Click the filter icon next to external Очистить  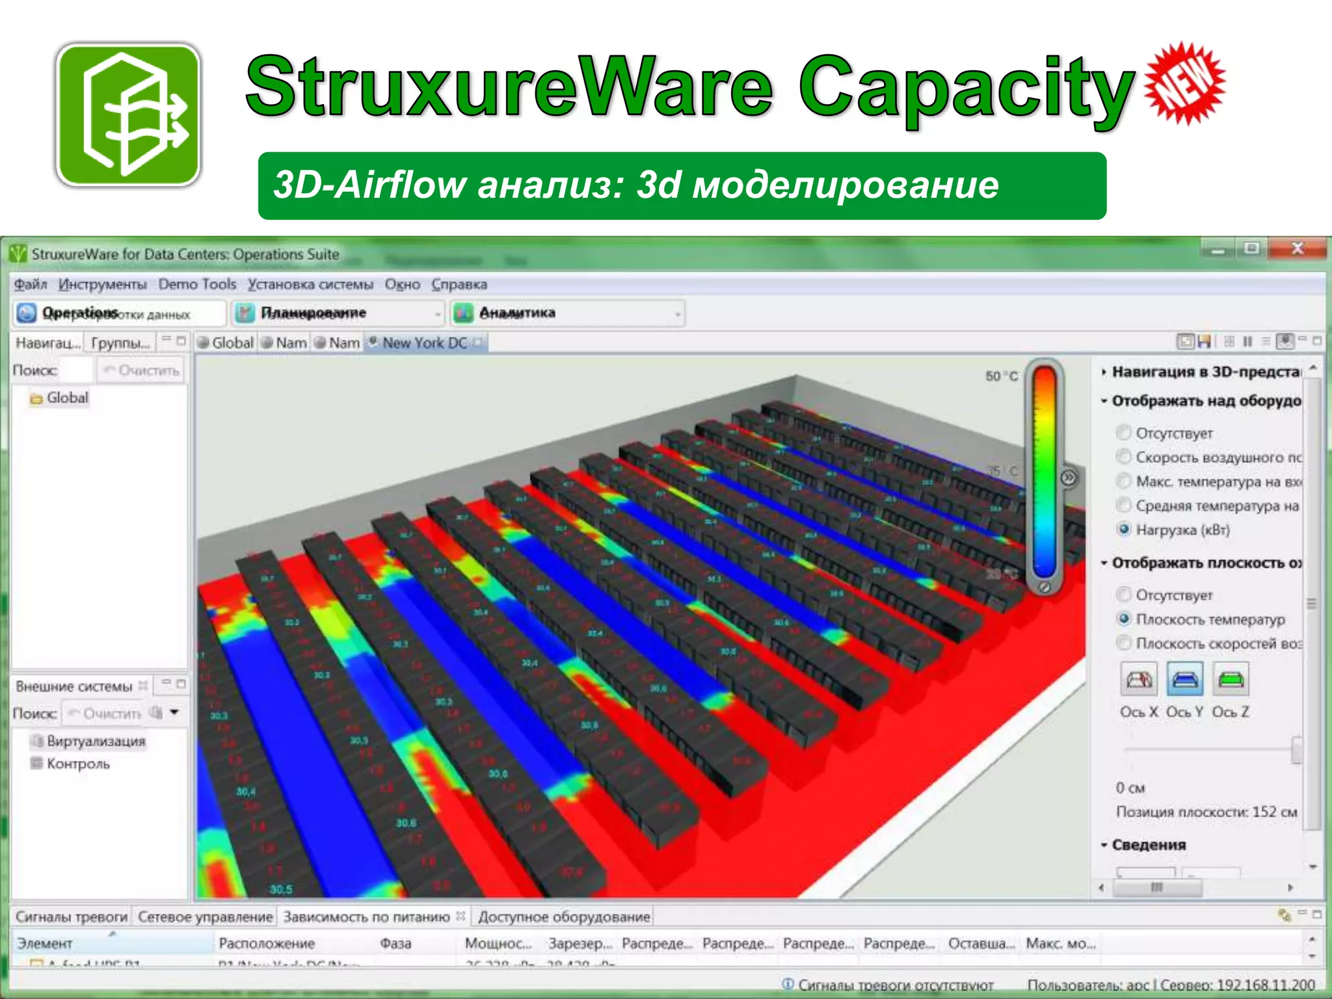pos(156,713)
